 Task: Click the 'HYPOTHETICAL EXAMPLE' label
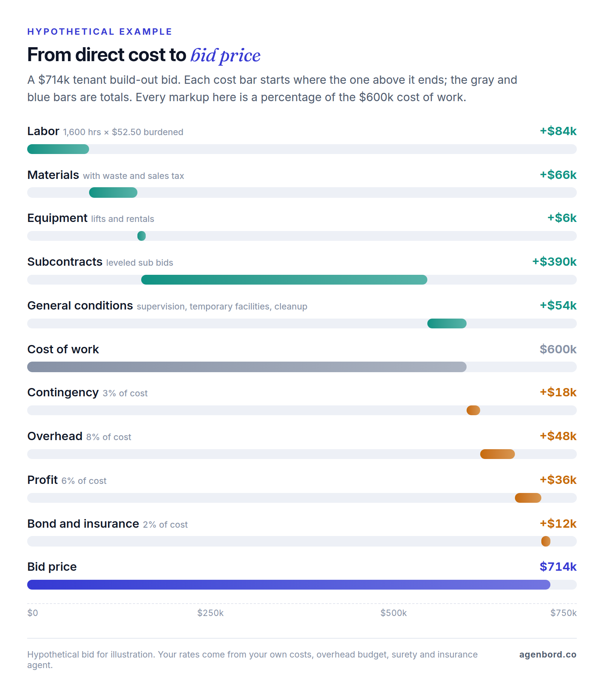tap(100, 32)
